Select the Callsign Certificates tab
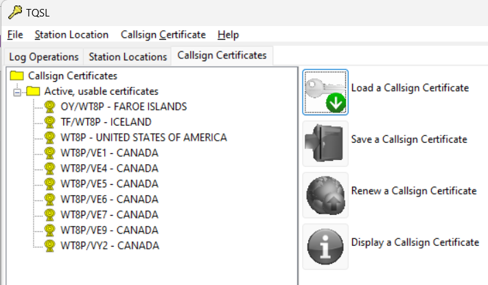This screenshot has width=488, height=285. [x=222, y=56]
